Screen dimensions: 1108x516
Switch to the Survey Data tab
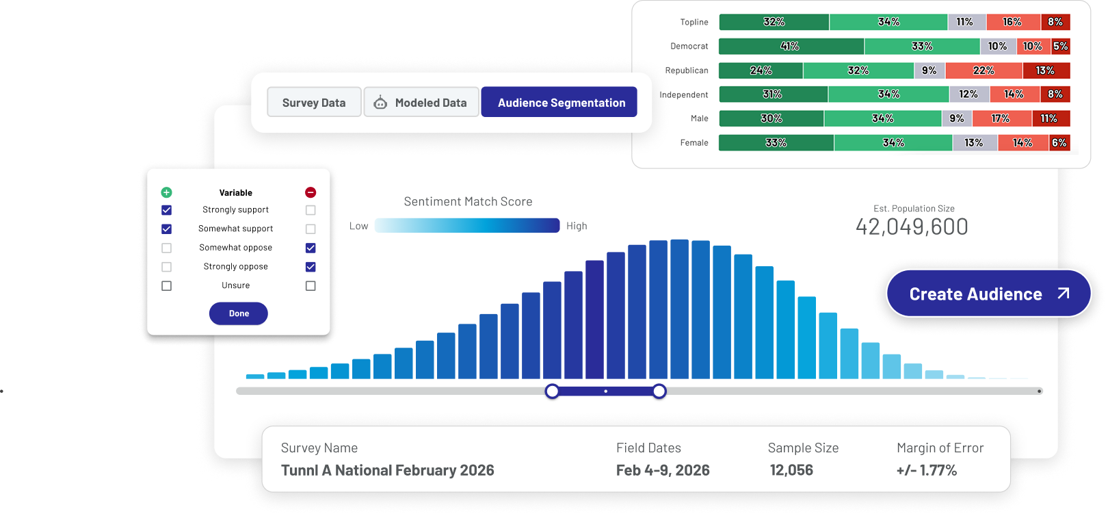click(314, 103)
